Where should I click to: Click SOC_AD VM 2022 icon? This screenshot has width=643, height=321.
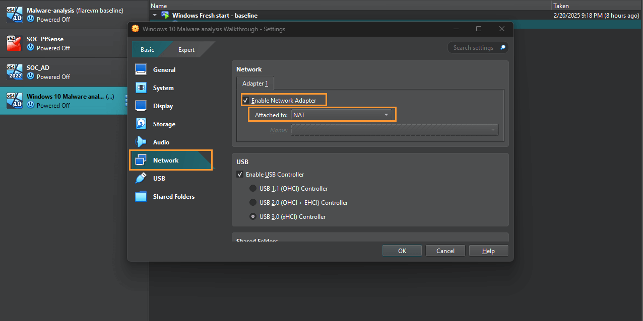tap(14, 72)
